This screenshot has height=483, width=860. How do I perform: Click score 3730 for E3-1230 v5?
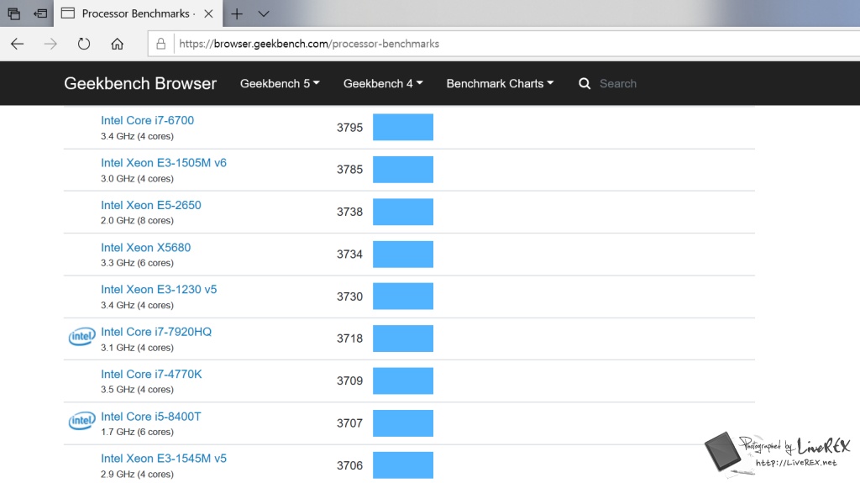[x=349, y=297]
